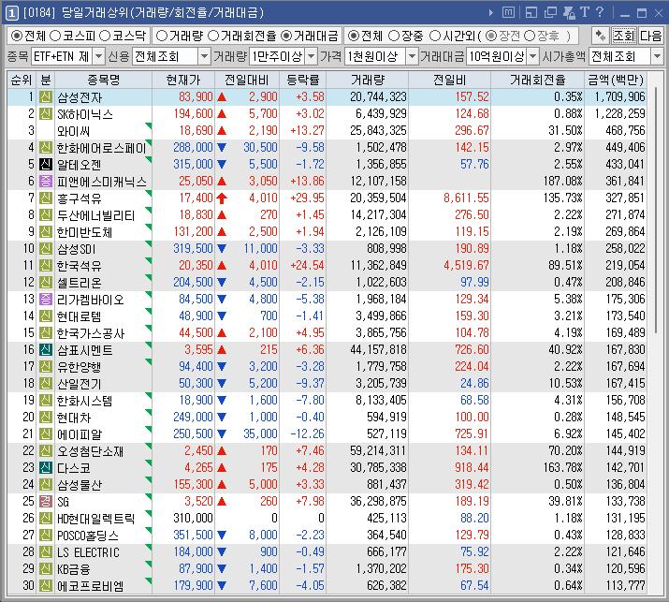Image resolution: width=669 pixels, height=602 pixels.
Task: Select the 거래량 ranking radio button
Action: click(x=162, y=36)
